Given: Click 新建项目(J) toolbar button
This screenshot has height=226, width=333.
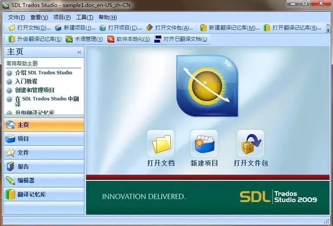Looking at the screenshot, I should (75, 28).
